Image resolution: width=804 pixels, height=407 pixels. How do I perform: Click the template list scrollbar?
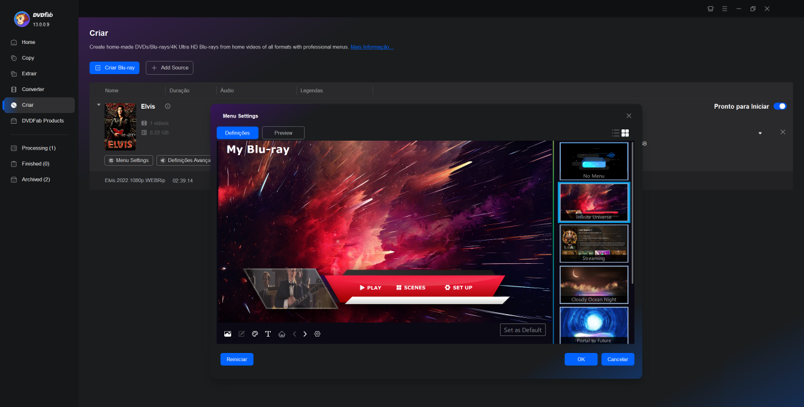[x=633, y=214]
